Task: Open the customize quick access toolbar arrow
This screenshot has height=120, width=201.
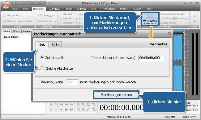Action: pos(50,3)
